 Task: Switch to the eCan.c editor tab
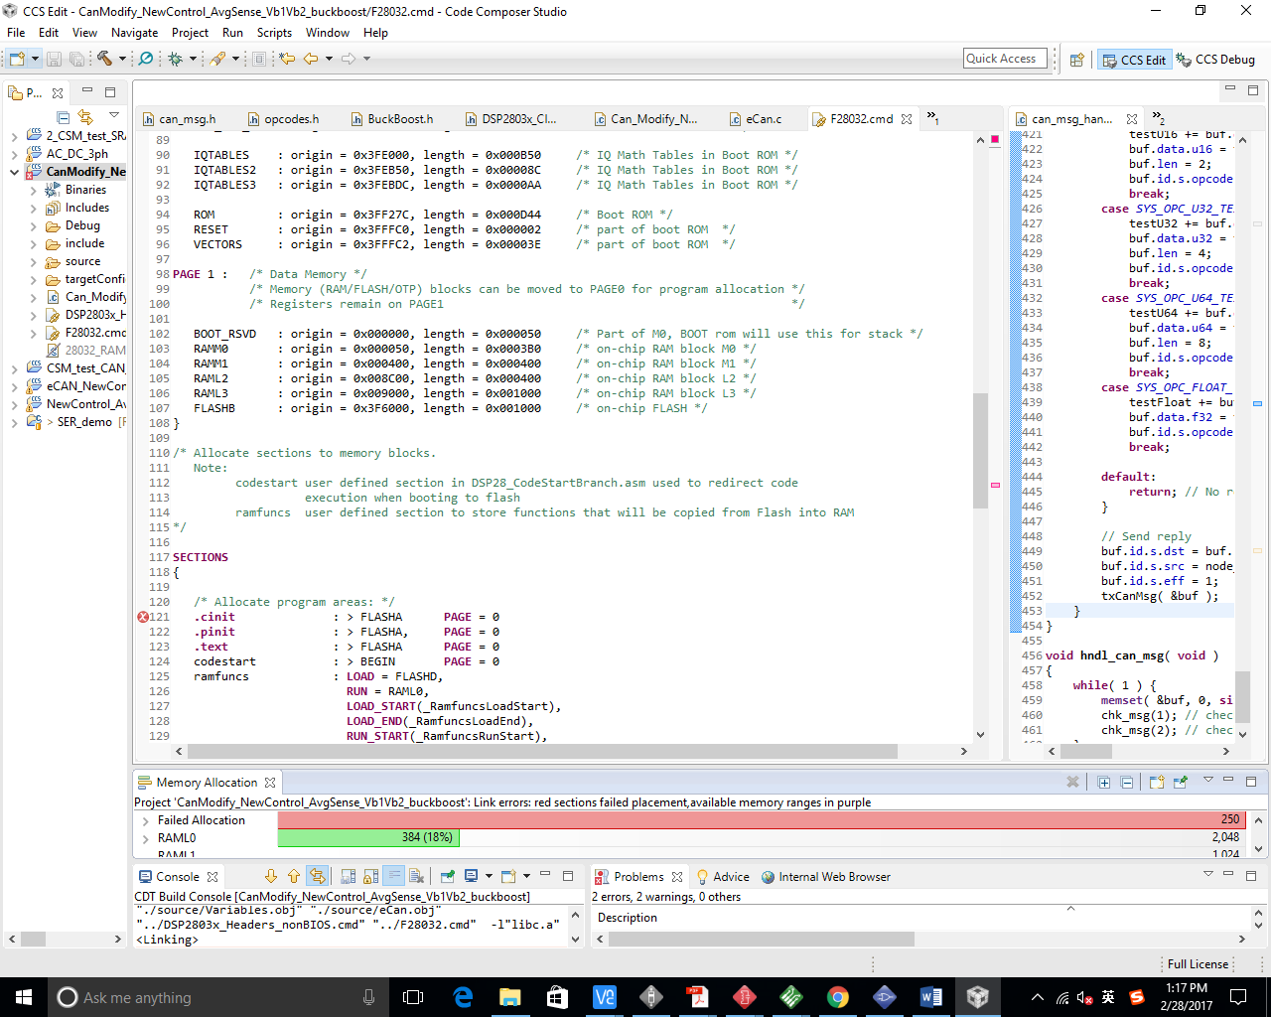point(763,119)
